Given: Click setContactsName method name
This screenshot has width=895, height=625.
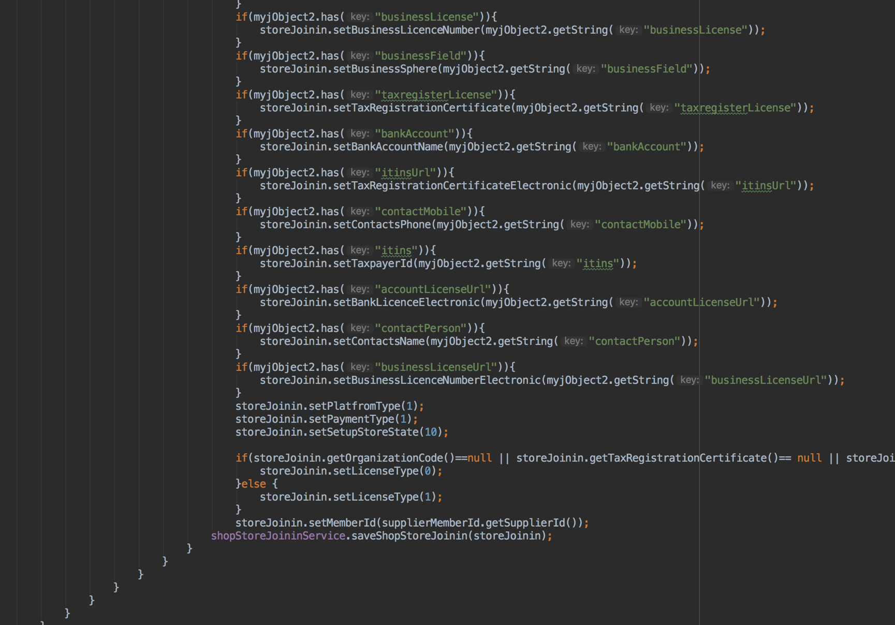Looking at the screenshot, I should [x=379, y=341].
